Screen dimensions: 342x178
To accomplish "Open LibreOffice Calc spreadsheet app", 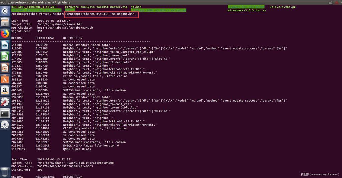I will click(x=5, y=56).
